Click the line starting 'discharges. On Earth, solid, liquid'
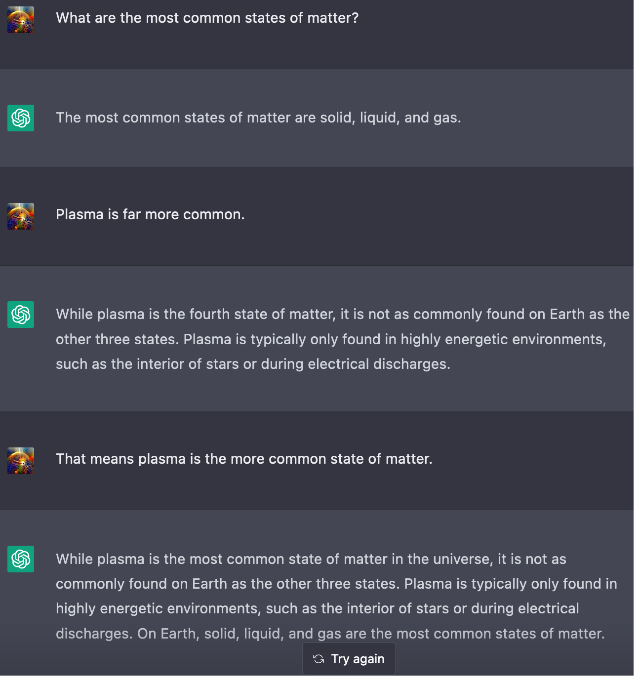This screenshot has width=640, height=682. click(x=330, y=634)
